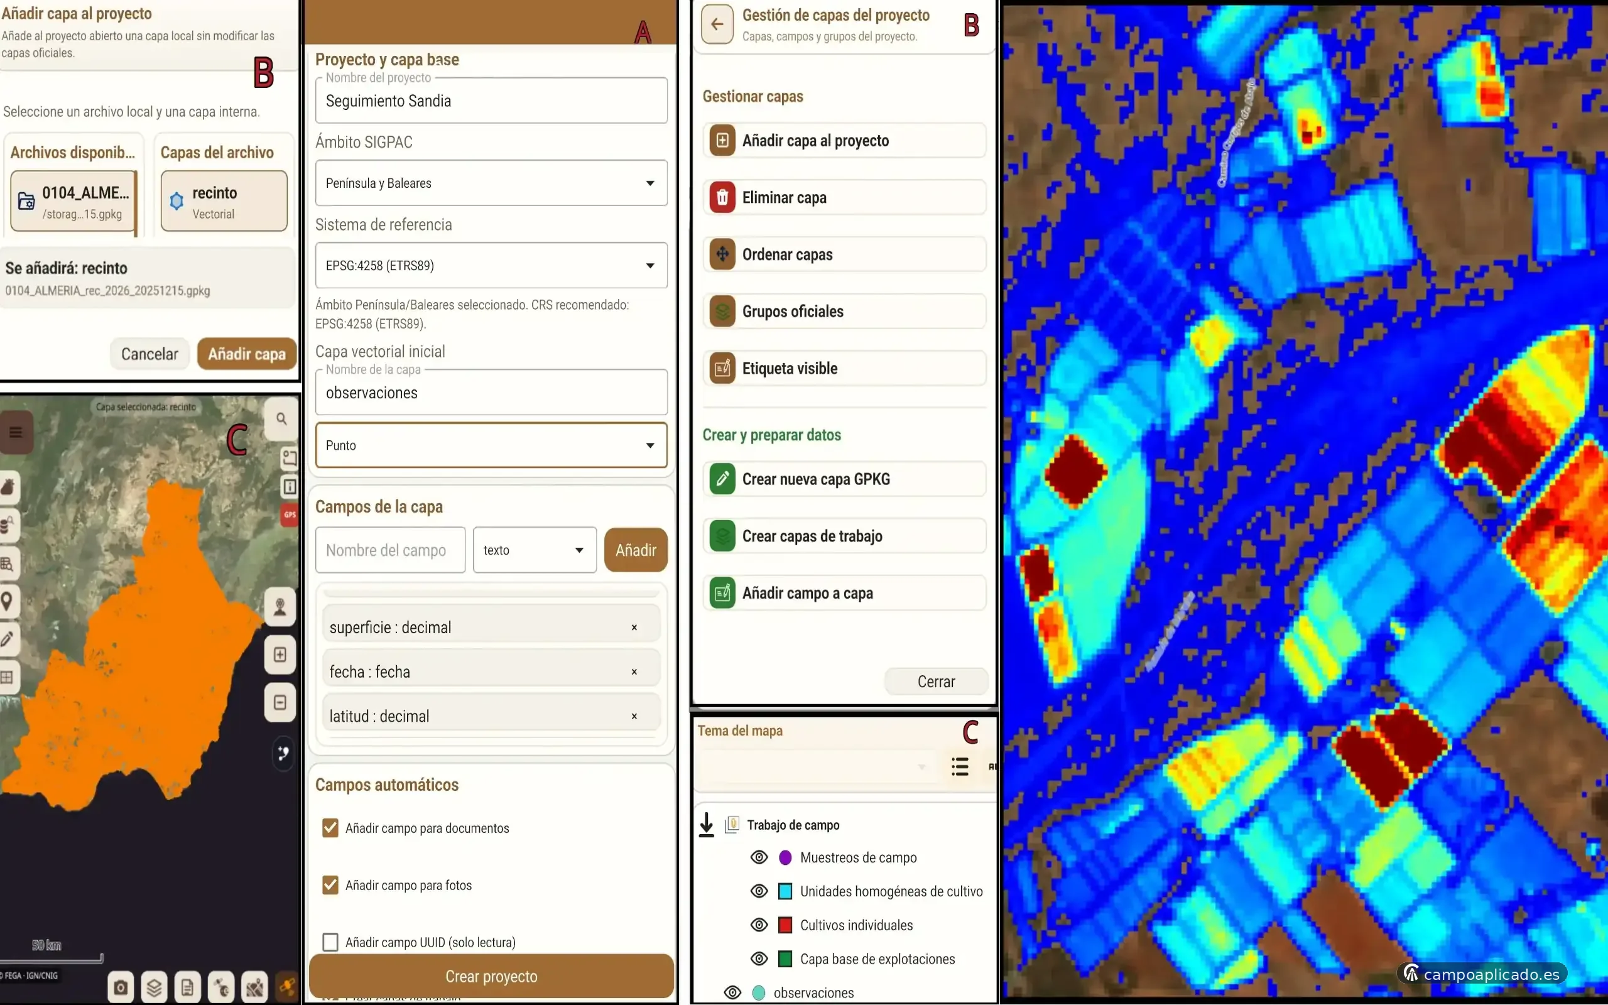The image size is (1608, 1005).
Task: Toggle visibility of the observaciones layer
Action: click(732, 992)
